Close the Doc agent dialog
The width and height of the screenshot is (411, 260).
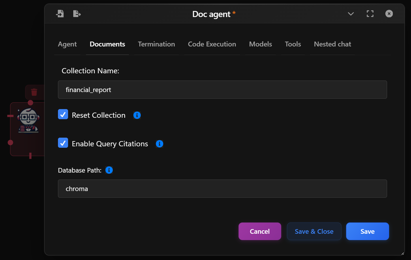point(389,13)
